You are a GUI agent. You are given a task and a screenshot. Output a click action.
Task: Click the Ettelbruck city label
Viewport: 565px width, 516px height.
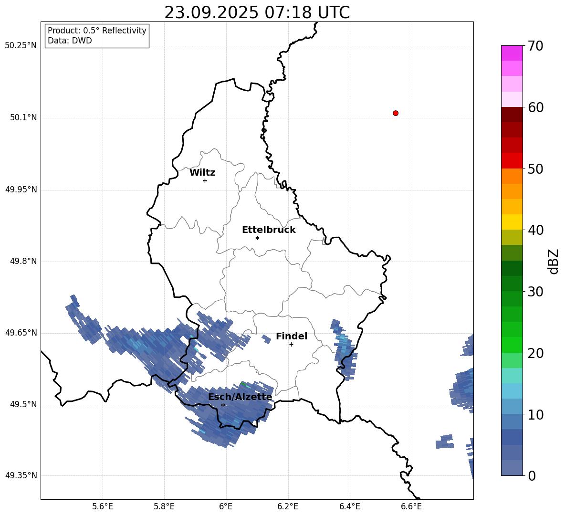(x=269, y=230)
